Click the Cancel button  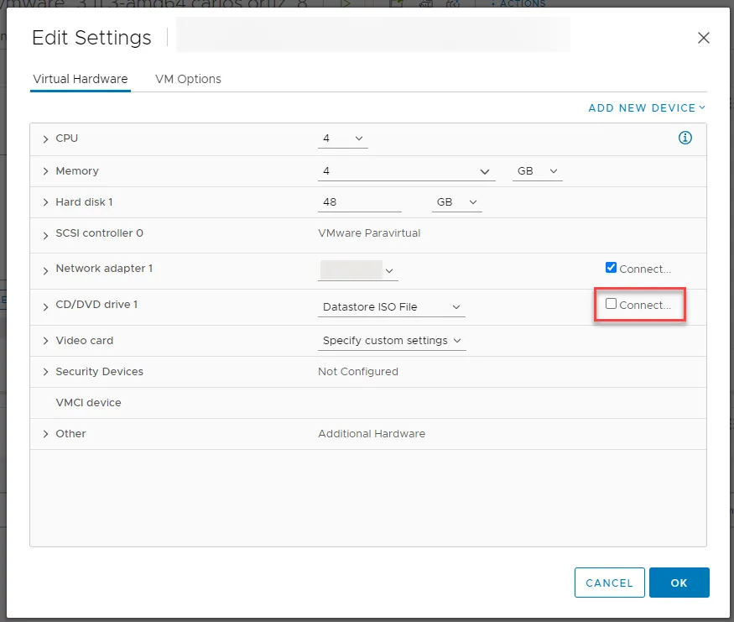(610, 583)
